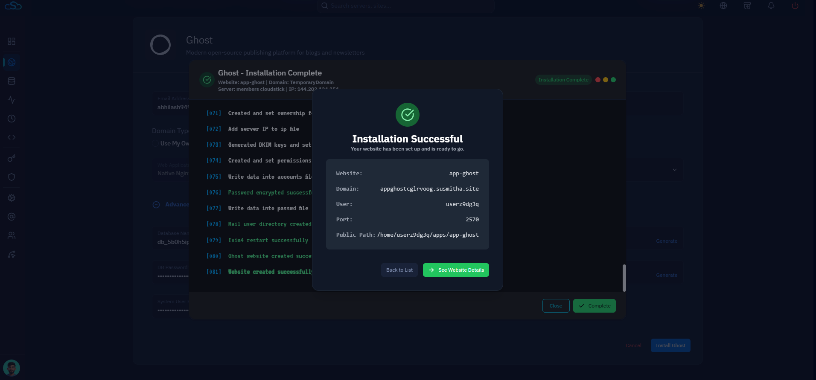Click the yellow dot in terminal header
This screenshot has width=816, height=380.
tap(606, 80)
